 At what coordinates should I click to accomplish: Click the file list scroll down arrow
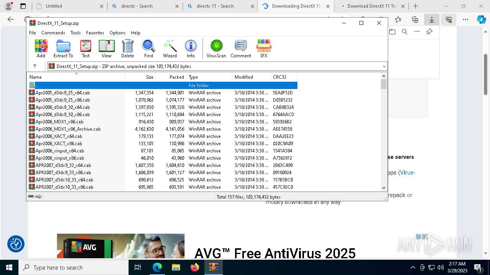click(x=384, y=188)
